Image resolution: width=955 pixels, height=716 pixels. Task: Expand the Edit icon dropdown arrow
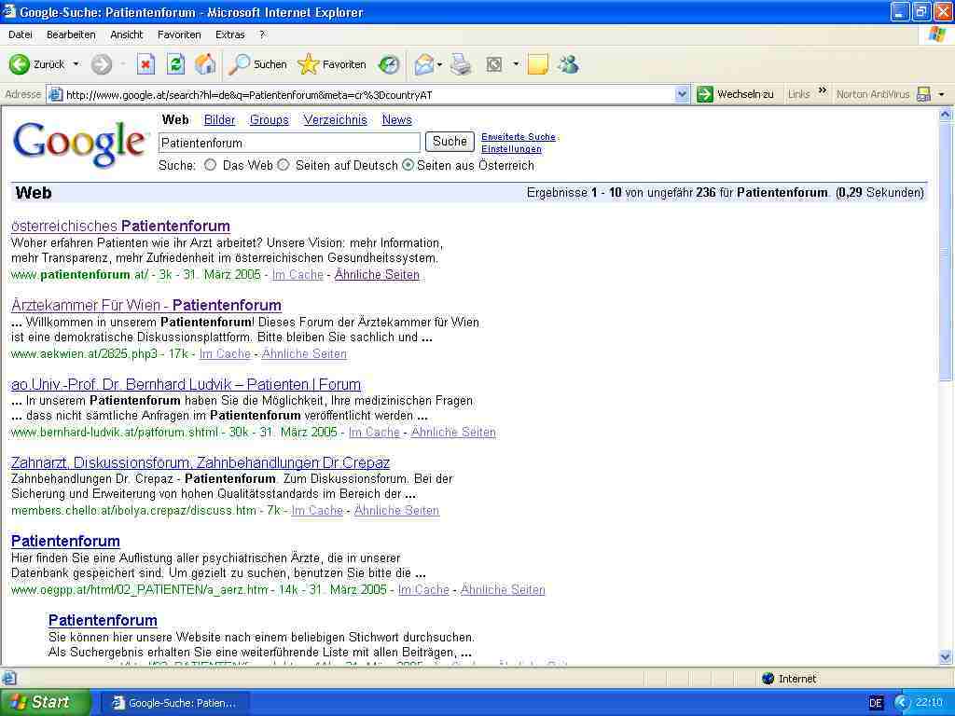click(x=516, y=64)
